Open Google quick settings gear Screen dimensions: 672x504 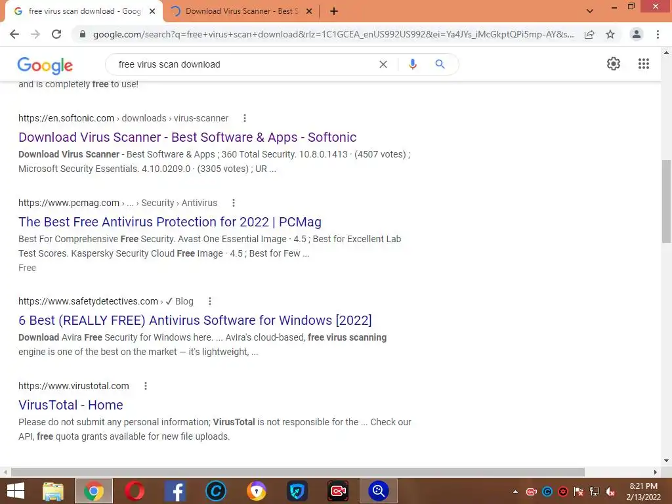(x=614, y=64)
